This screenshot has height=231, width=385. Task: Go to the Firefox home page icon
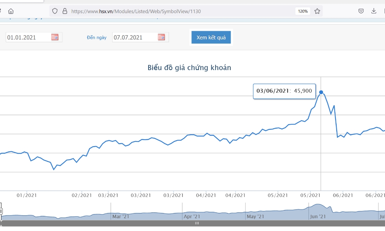point(11,11)
